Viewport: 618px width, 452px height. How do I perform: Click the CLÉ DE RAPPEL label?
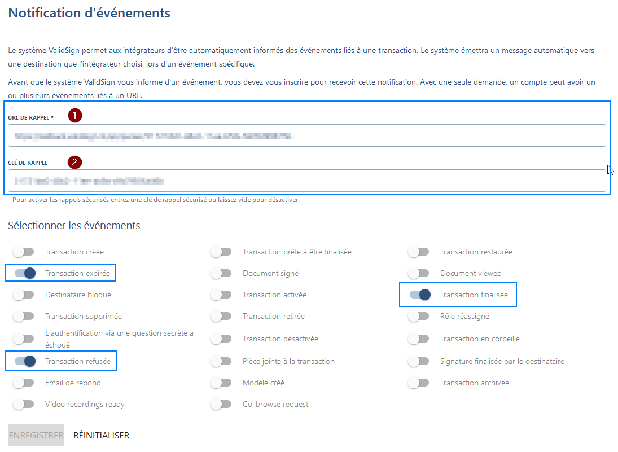pos(28,163)
